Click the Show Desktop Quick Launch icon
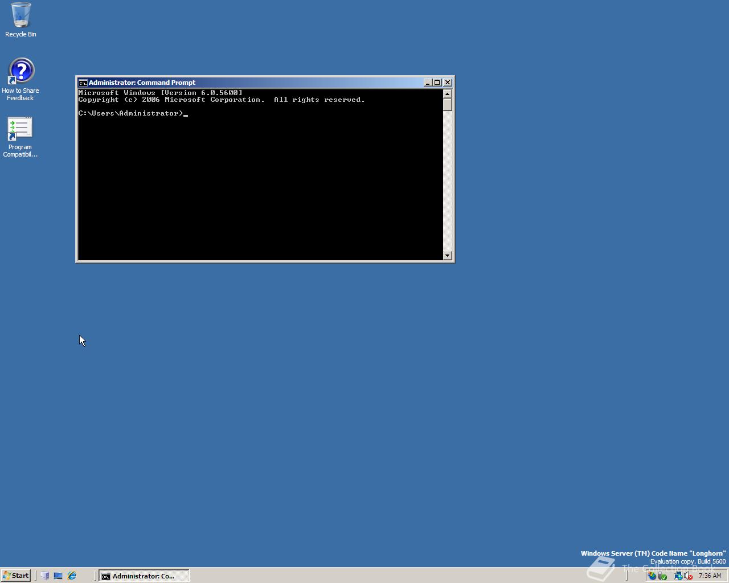729x583 pixels. coord(58,576)
